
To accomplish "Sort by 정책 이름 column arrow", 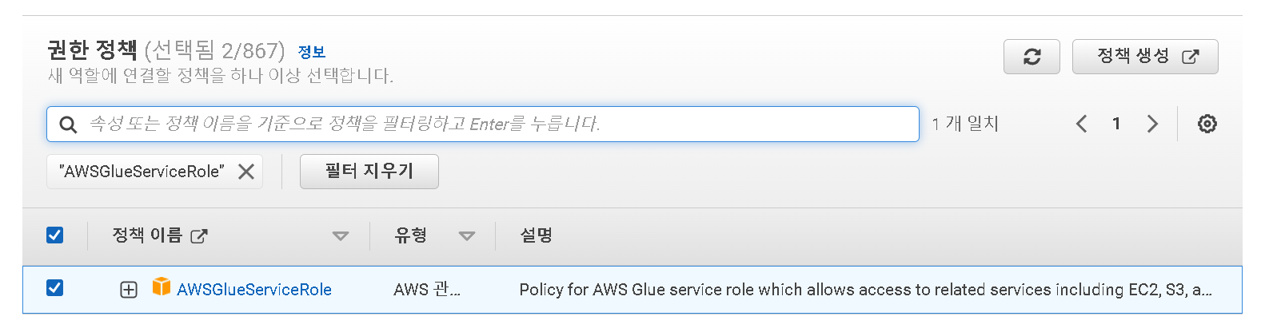I will tap(341, 236).
